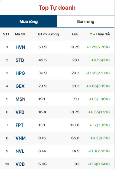
Task: Click the green up sort arrow icon
Action: click(94, 34)
